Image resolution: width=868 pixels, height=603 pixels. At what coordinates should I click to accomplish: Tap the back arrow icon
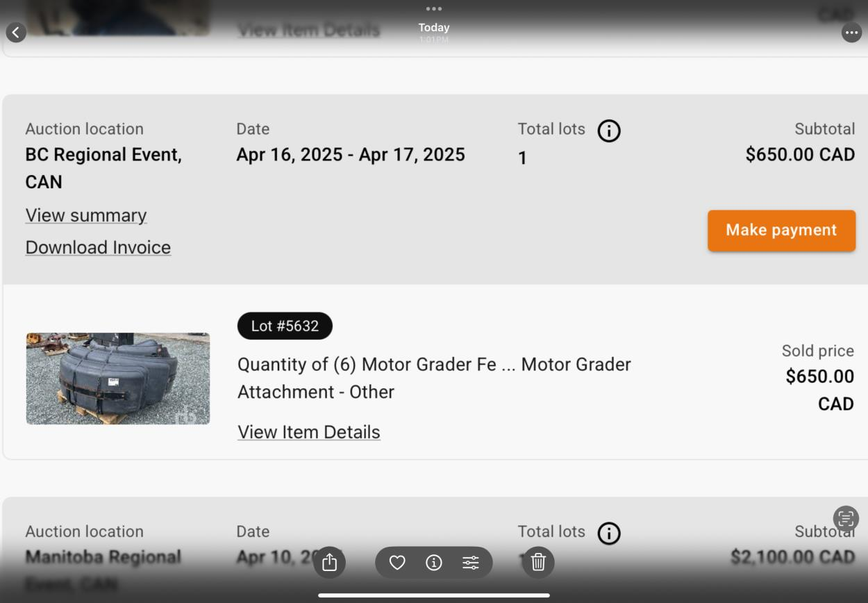(16, 32)
